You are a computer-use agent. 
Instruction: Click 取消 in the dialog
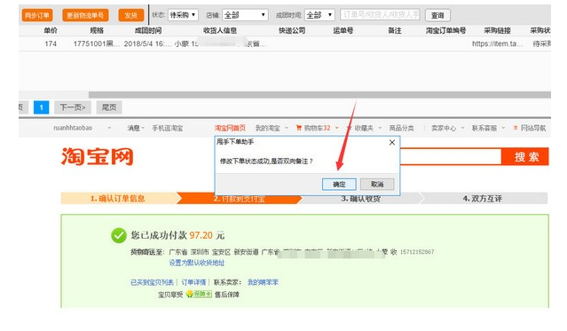(x=377, y=185)
